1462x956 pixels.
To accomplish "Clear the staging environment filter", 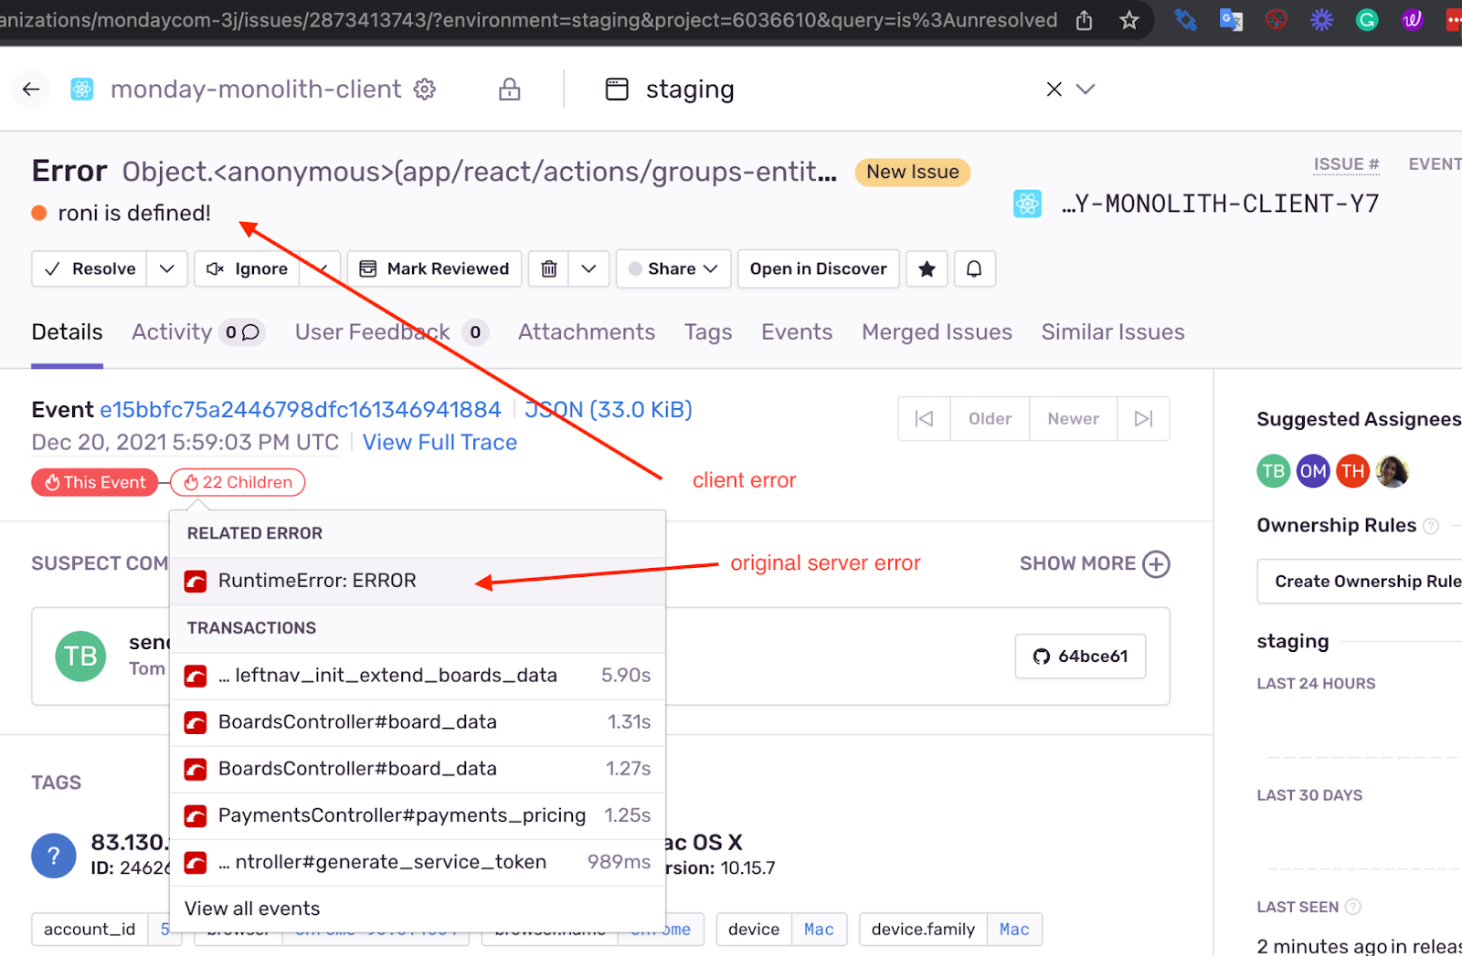I will (x=1054, y=89).
